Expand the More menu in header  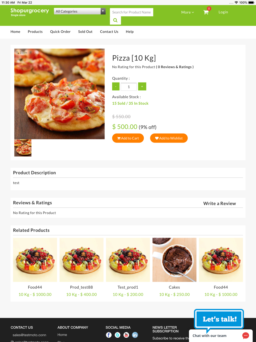click(187, 12)
